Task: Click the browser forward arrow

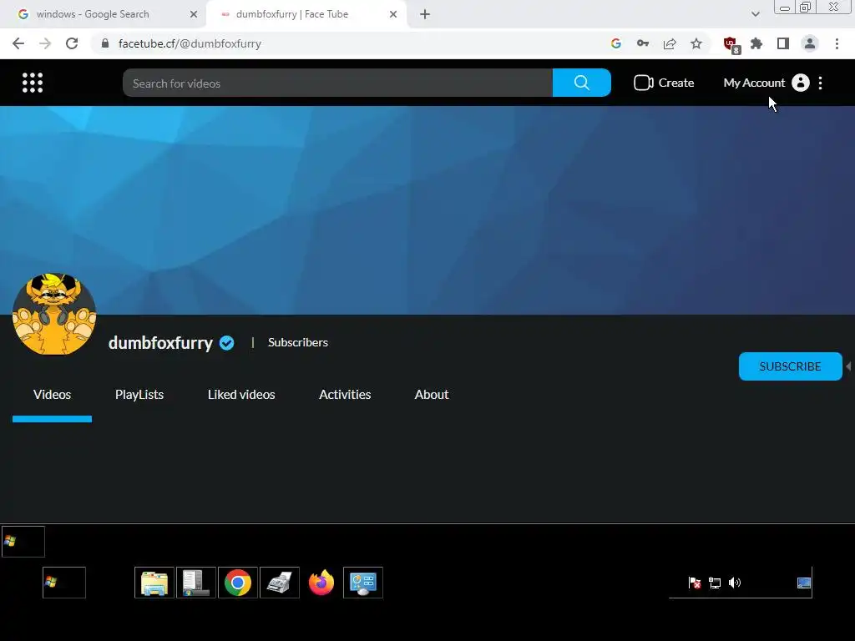Action: 45,43
